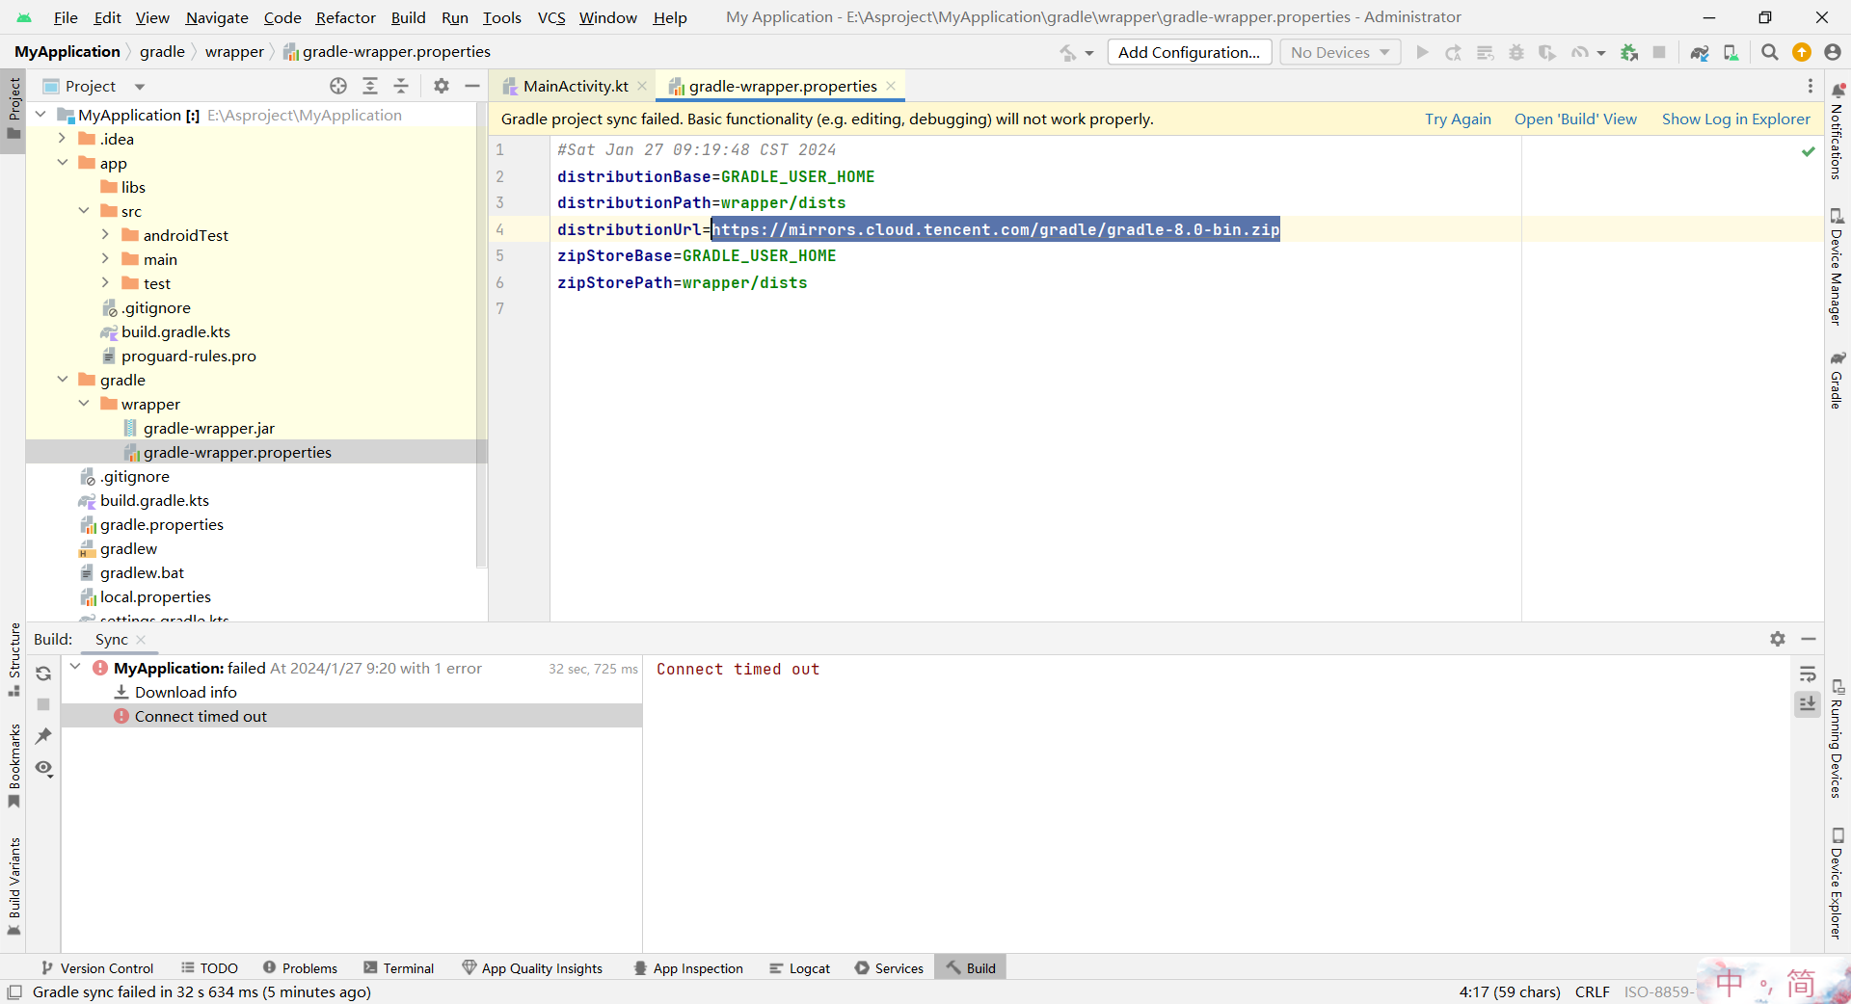Open Gradle side tool window
The width and height of the screenshot is (1851, 1004).
coord(1838,381)
